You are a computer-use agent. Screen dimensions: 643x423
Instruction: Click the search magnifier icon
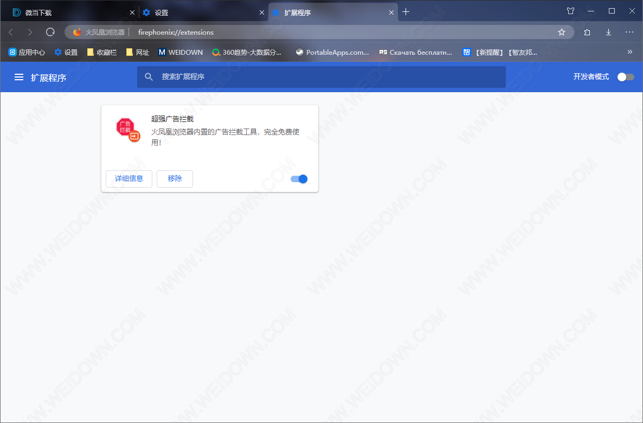point(149,76)
